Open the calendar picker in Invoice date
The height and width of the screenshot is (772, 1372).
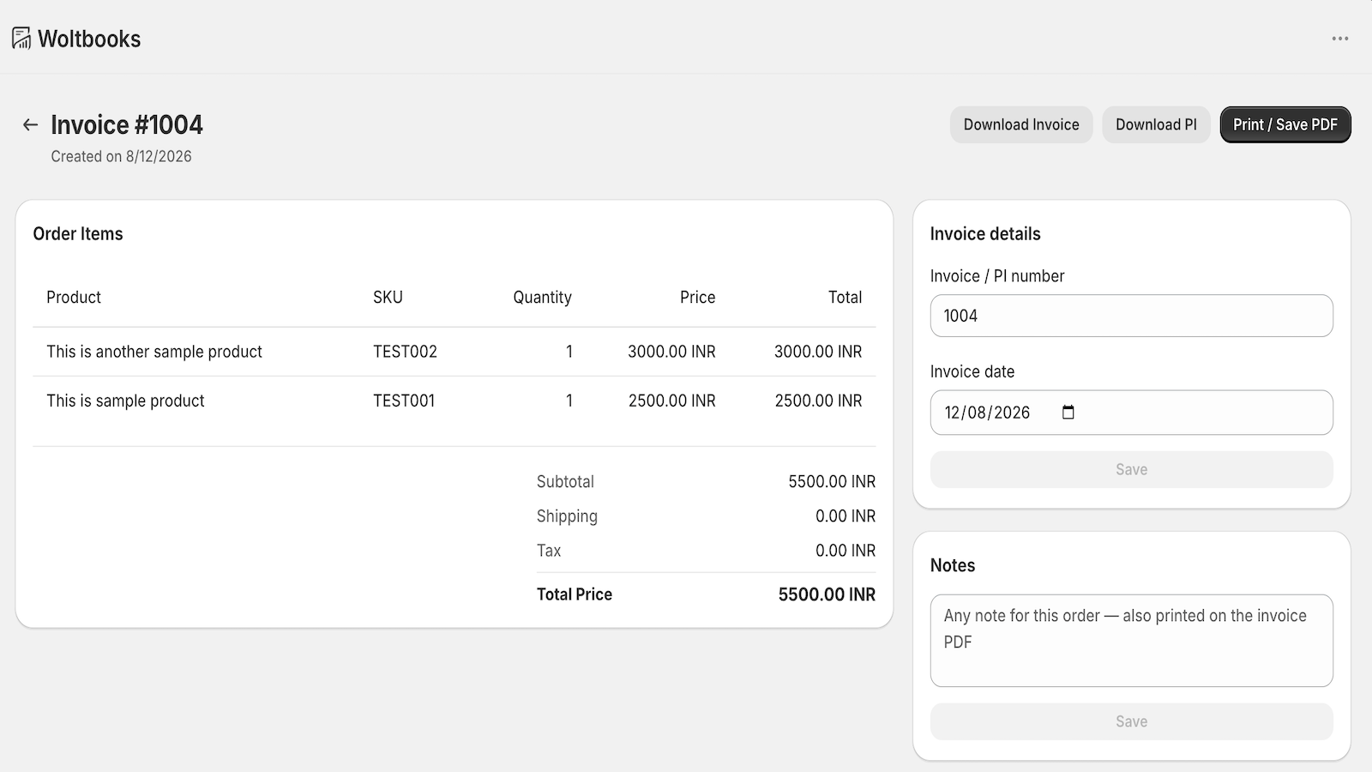pos(1068,413)
